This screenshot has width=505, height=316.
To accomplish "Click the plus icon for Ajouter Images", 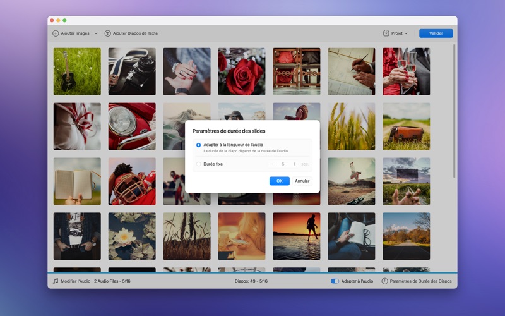I will pos(56,33).
